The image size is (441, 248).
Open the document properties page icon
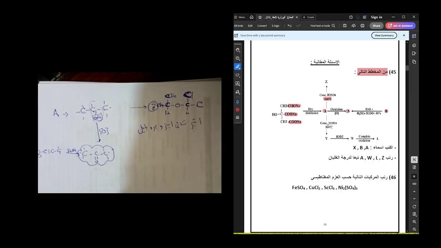414,214
